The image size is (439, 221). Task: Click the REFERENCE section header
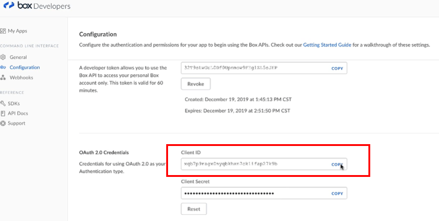12,92
